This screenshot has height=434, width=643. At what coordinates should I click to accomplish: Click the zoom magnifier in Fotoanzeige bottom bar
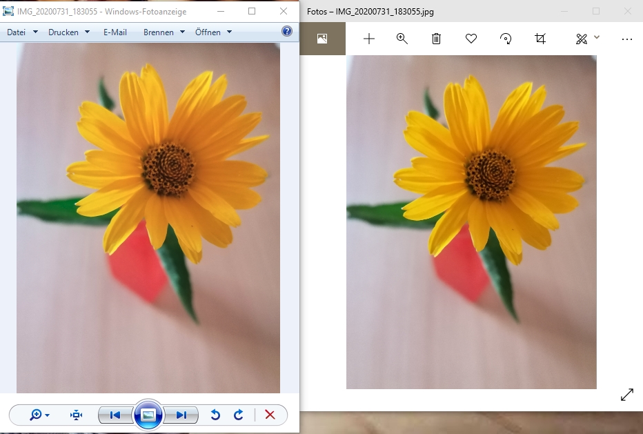tap(35, 415)
